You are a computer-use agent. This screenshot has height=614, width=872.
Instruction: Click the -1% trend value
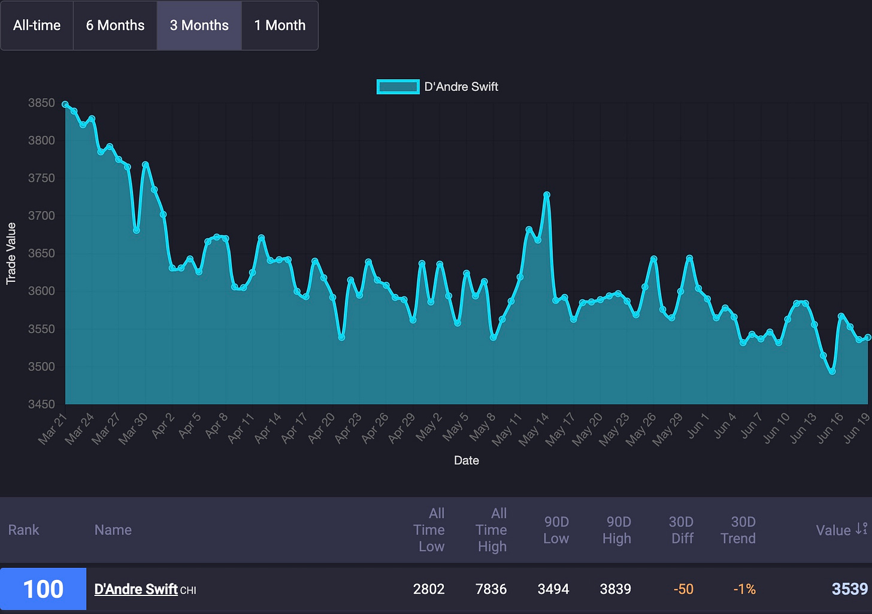point(744,589)
